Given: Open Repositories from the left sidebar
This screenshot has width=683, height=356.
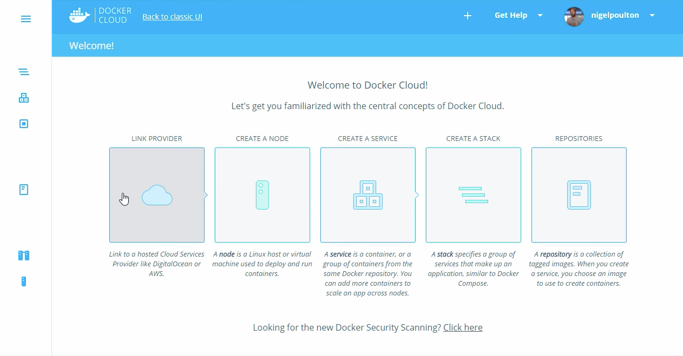Looking at the screenshot, I should click(23, 189).
